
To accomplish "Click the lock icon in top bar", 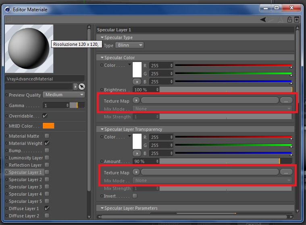I will (289, 19).
